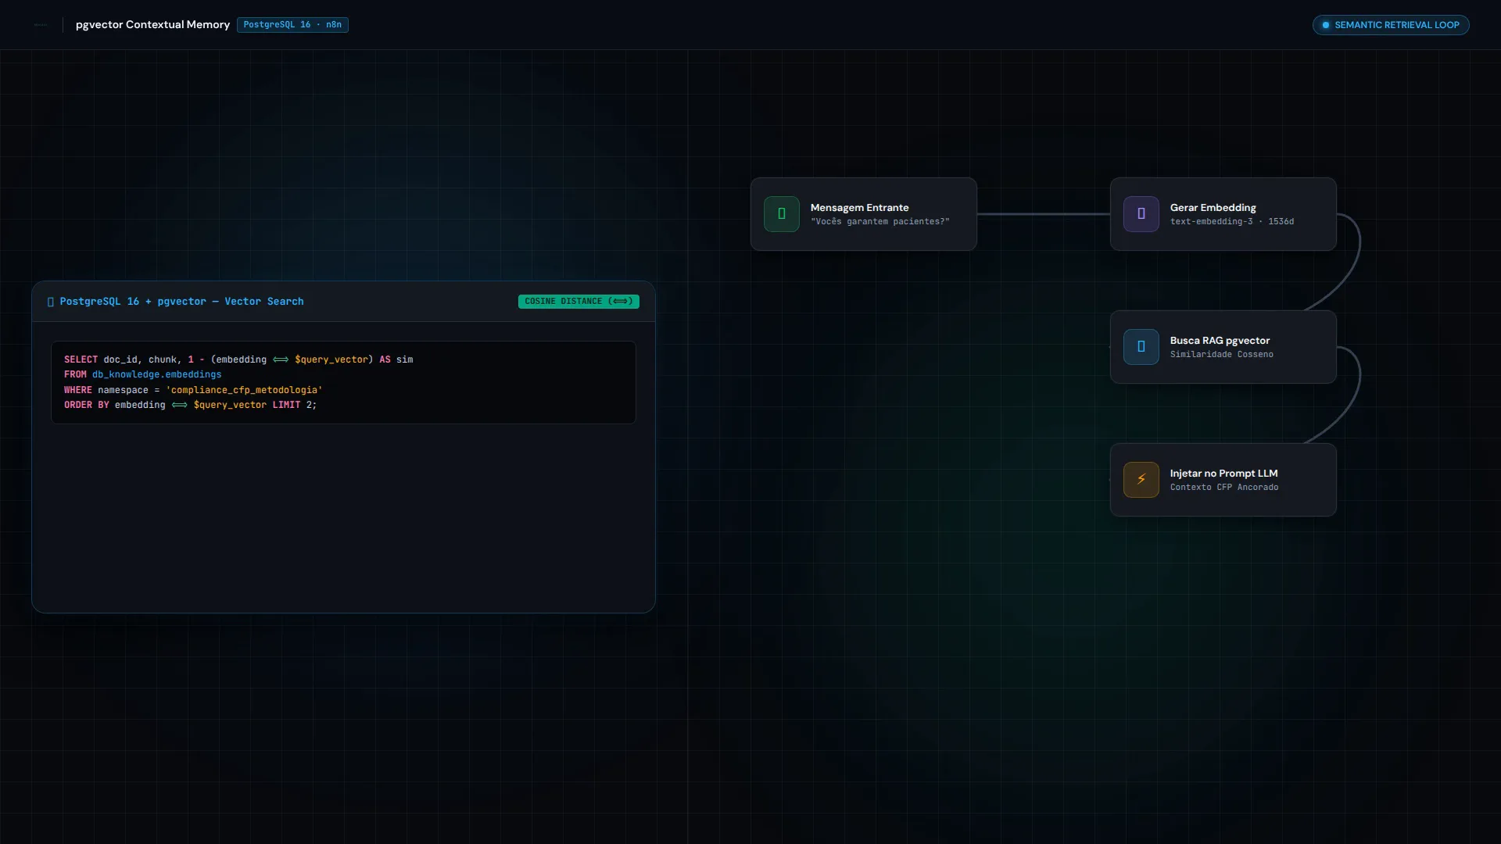
Task: Click the Injetar no Prompt LLM title
Action: click(1223, 474)
